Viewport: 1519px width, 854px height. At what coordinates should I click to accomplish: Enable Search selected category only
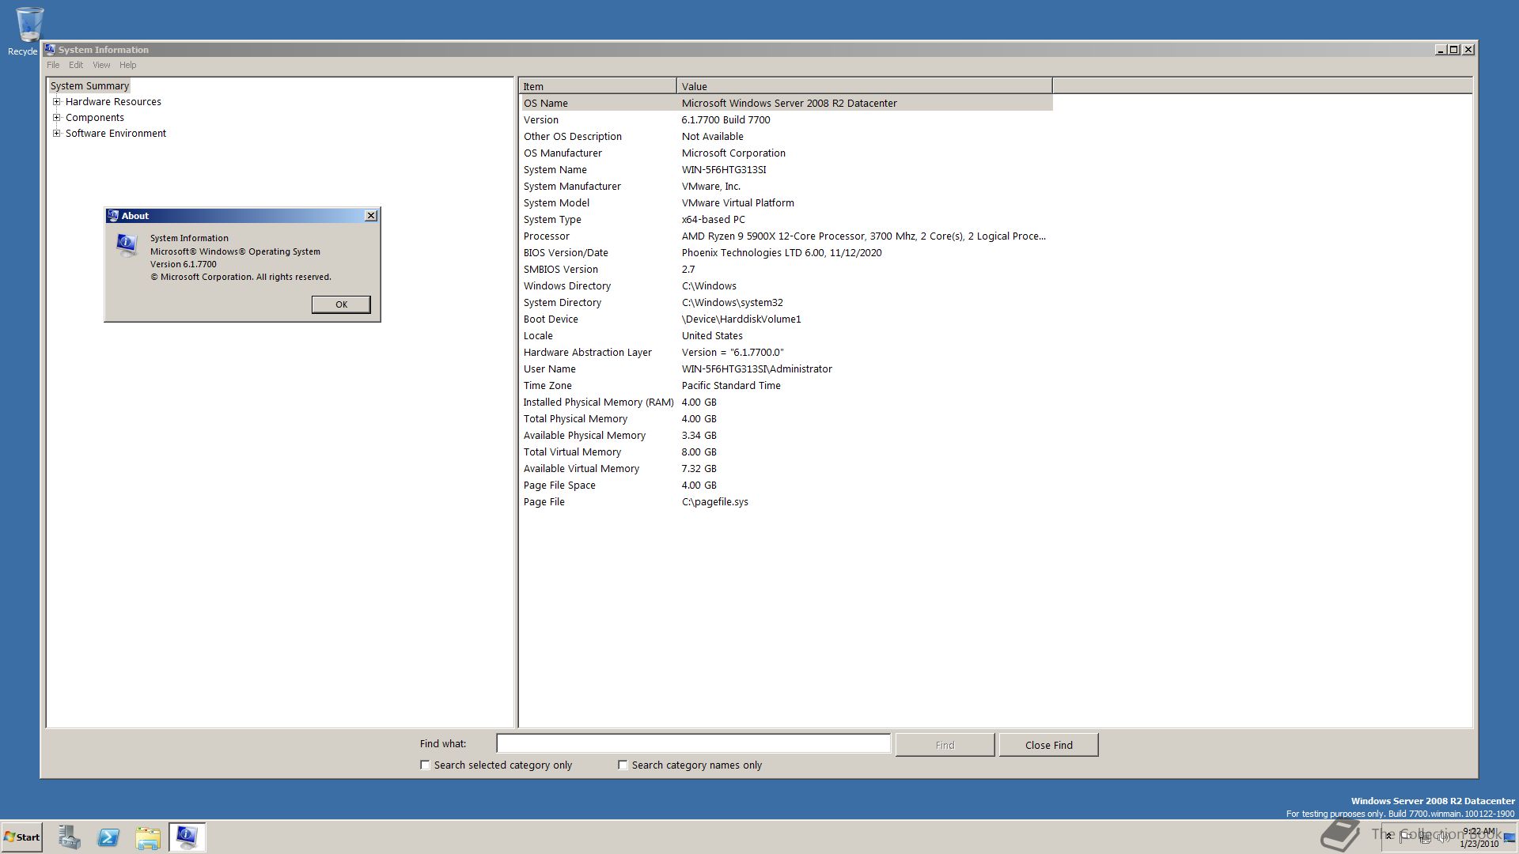tap(425, 765)
